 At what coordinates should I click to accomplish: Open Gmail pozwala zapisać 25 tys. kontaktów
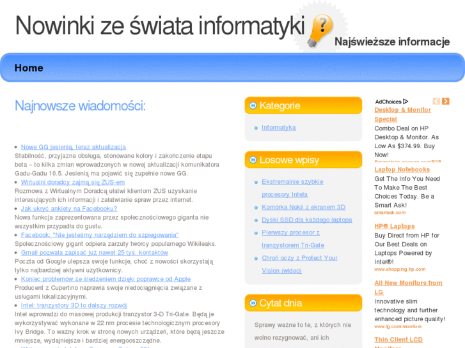point(95,253)
